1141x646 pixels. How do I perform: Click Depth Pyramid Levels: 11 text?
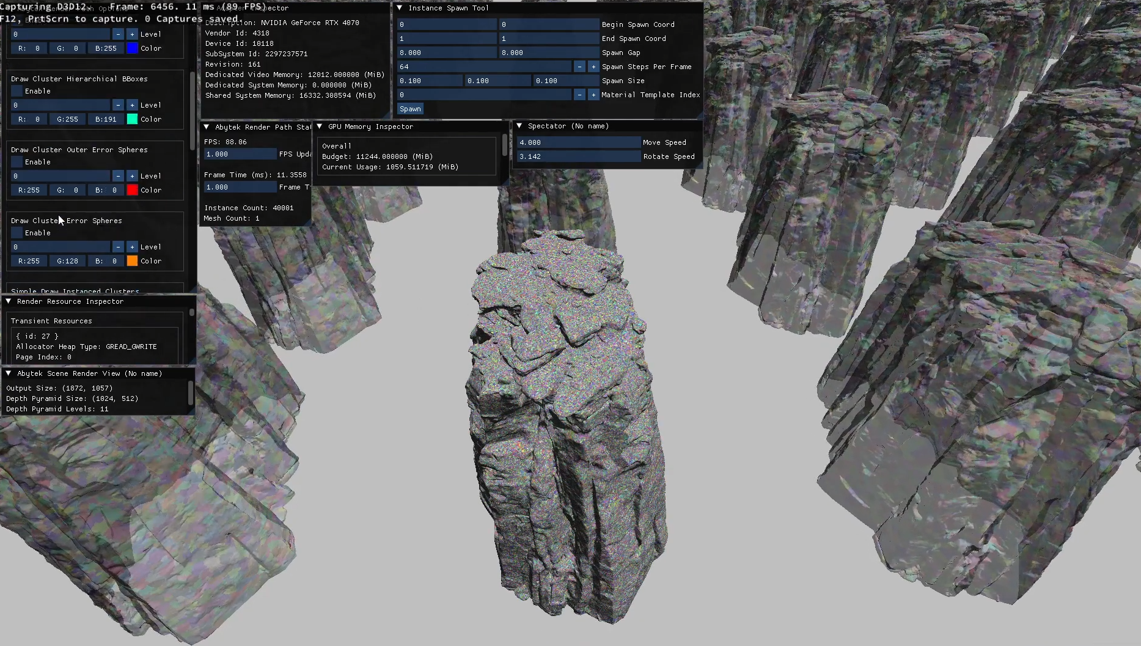[x=57, y=409]
